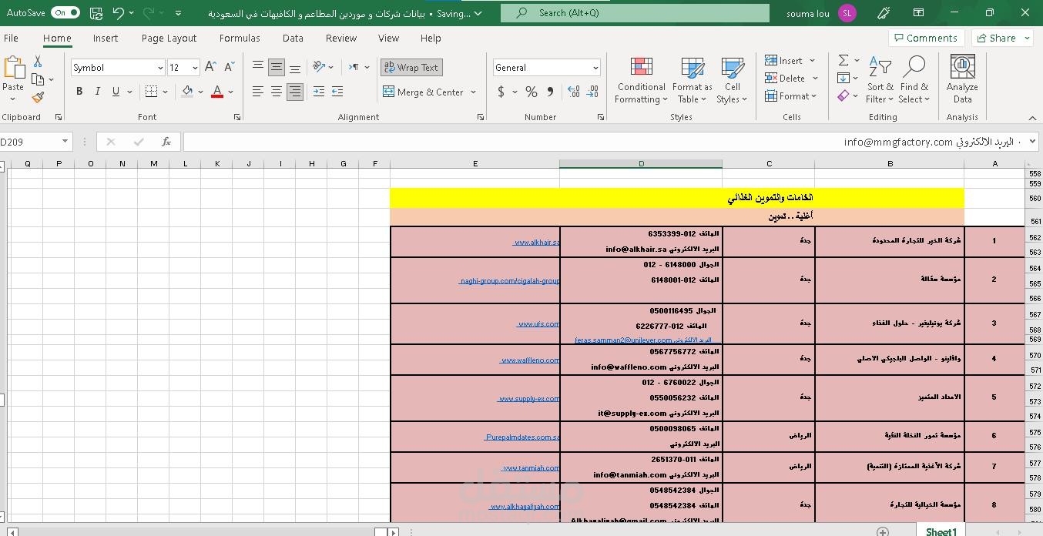Viewport: 1043px width, 536px height.
Task: Toggle middle vertical align
Action: point(277,67)
